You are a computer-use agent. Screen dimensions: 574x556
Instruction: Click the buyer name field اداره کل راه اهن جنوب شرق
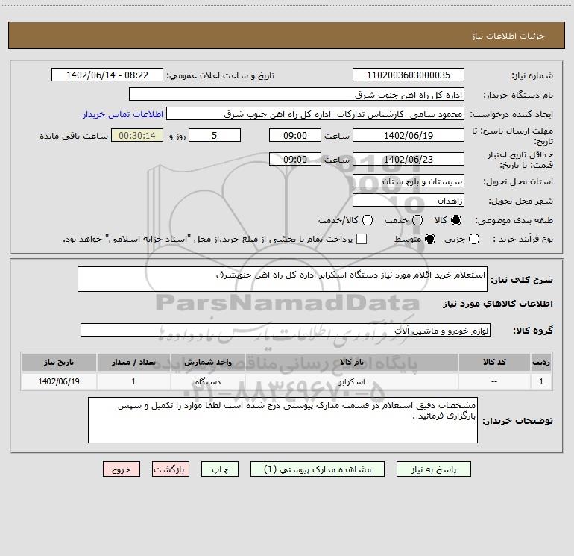(297, 95)
